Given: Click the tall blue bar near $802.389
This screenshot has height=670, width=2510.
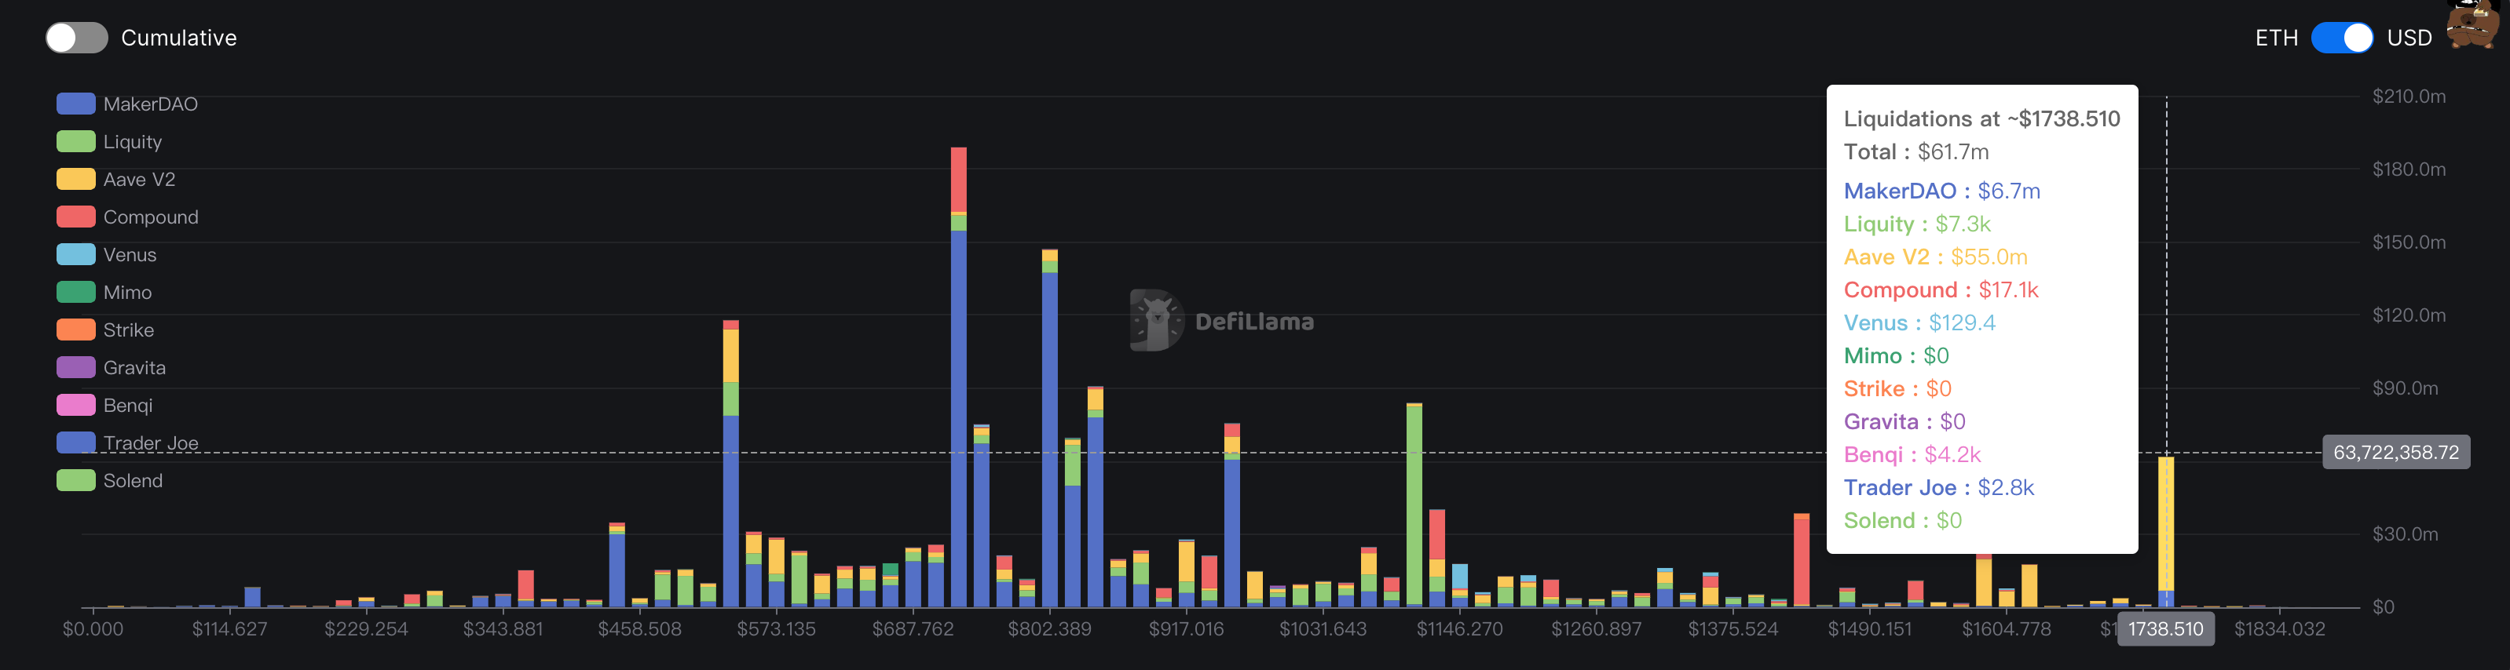Looking at the screenshot, I should pos(1049,428).
